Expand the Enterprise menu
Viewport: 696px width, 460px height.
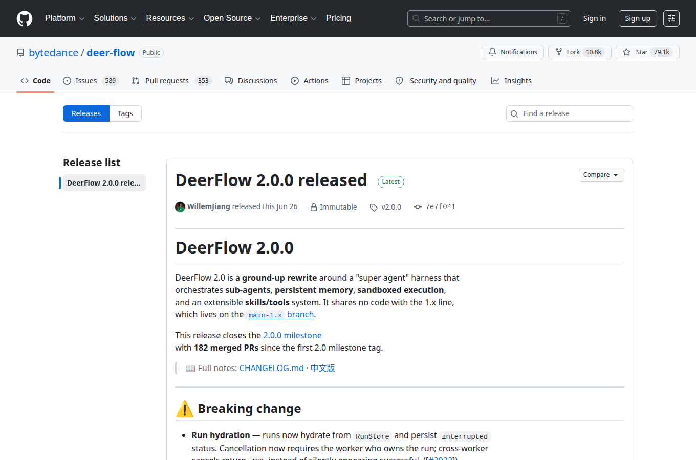pyautogui.click(x=293, y=18)
